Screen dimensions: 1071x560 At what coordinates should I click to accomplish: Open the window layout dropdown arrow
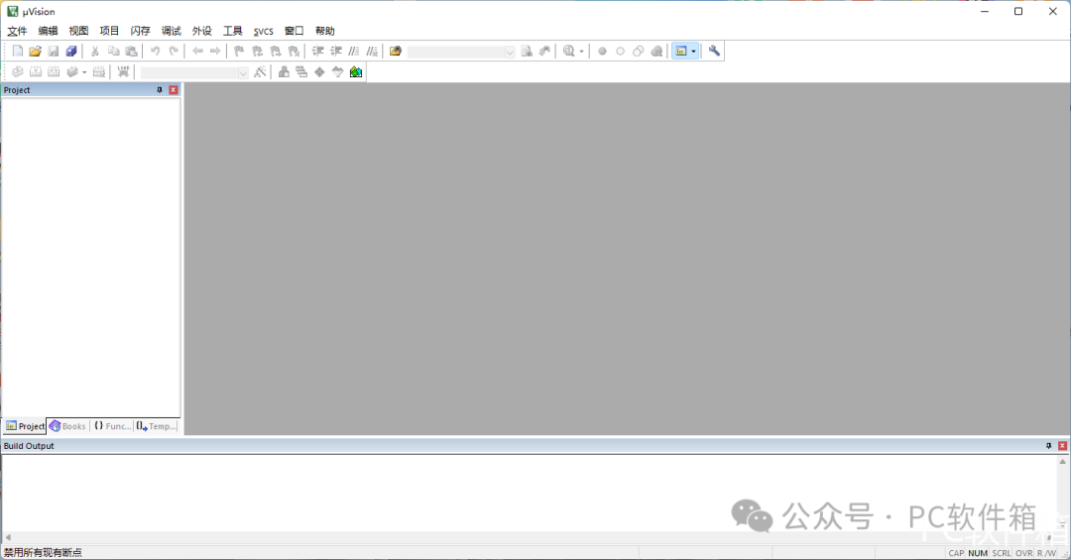coord(694,52)
